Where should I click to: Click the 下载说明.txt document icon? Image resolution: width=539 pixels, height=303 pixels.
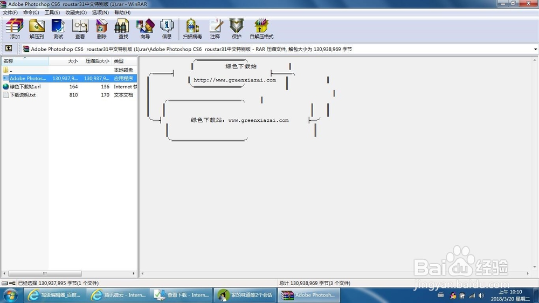pos(6,95)
